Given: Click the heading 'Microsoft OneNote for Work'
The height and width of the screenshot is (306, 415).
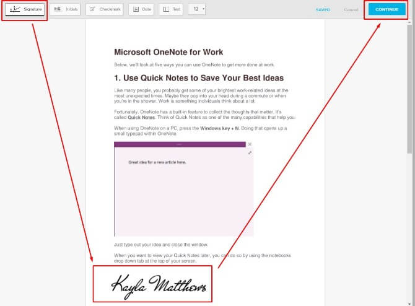Looking at the screenshot, I should click(168, 52).
